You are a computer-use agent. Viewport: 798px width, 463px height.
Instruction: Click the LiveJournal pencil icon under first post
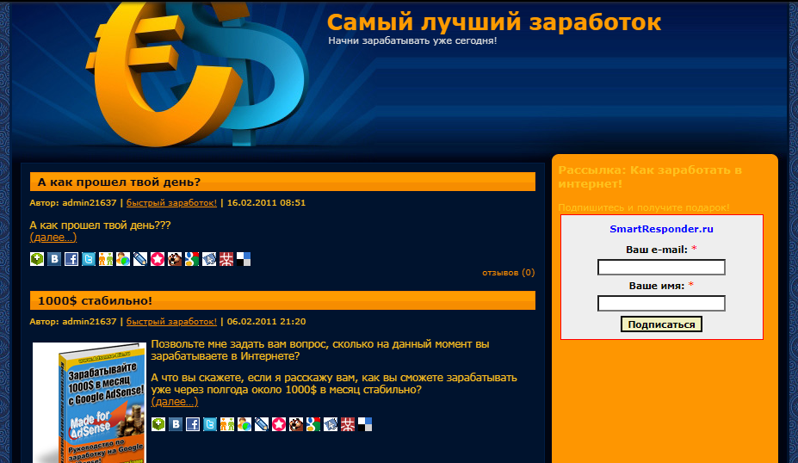tap(140, 259)
